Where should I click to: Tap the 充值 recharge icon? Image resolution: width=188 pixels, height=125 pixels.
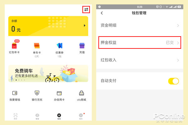click(x=82, y=46)
